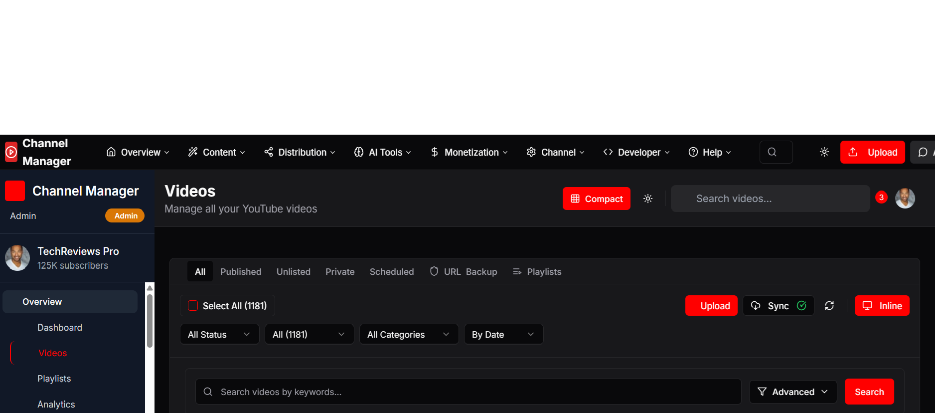This screenshot has width=935, height=413.
Task: Click the sidebar vertical scrollbar
Action: 150,320
